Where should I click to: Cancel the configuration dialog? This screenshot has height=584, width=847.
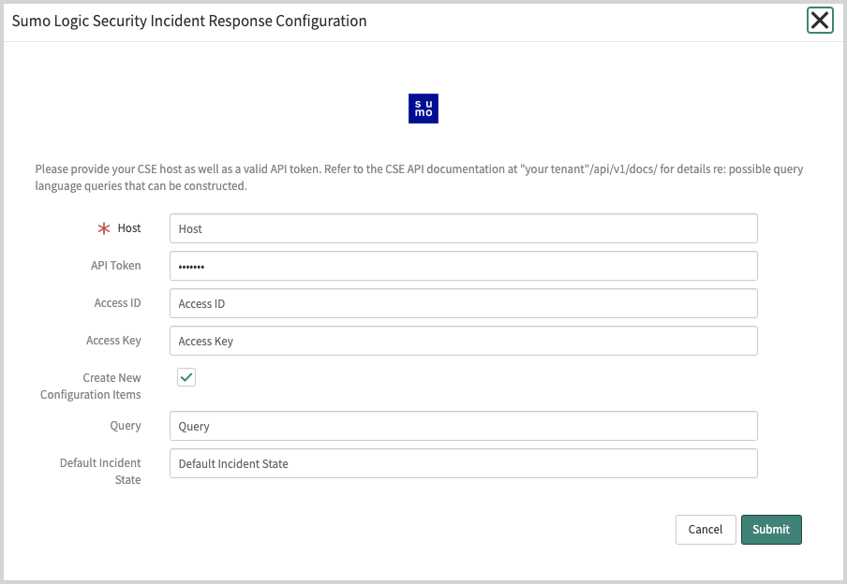tap(706, 529)
